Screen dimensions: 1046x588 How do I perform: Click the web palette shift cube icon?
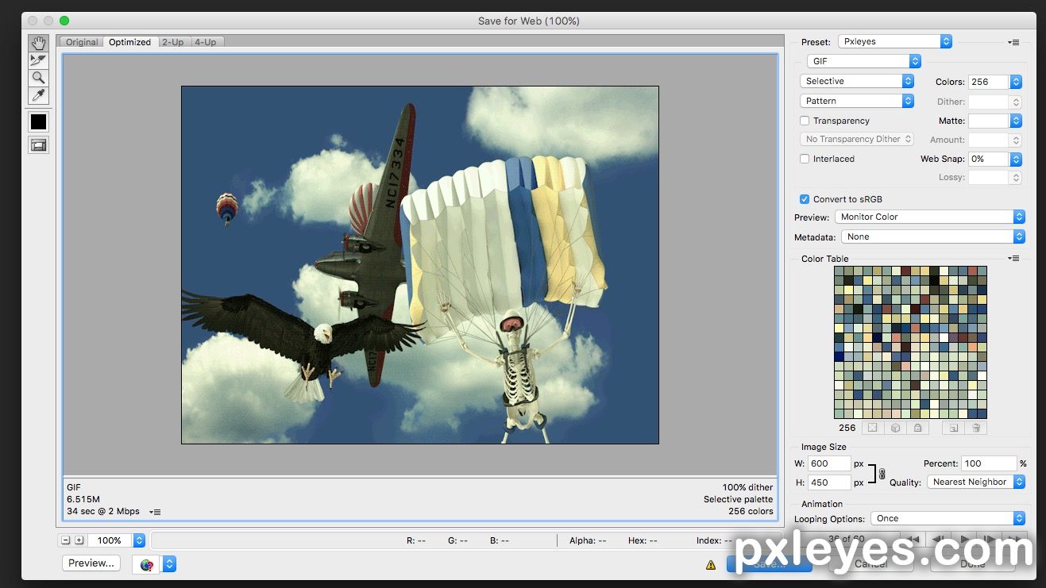click(895, 428)
